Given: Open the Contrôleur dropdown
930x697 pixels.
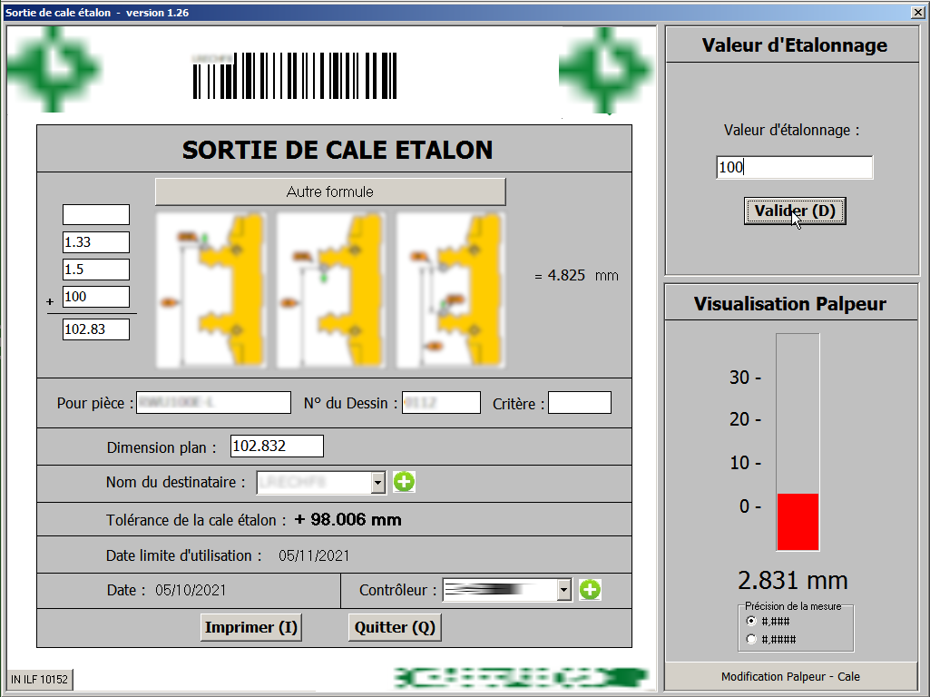Looking at the screenshot, I should tap(563, 589).
